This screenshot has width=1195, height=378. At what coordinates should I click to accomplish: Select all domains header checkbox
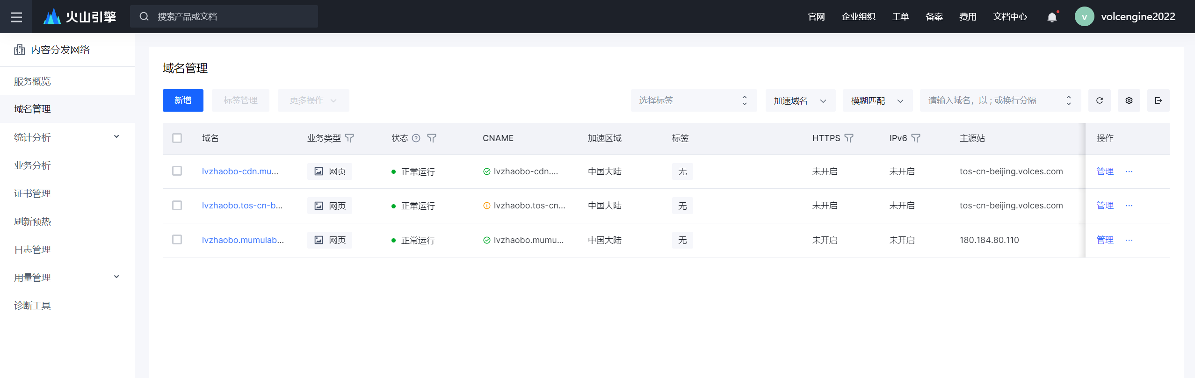(177, 138)
